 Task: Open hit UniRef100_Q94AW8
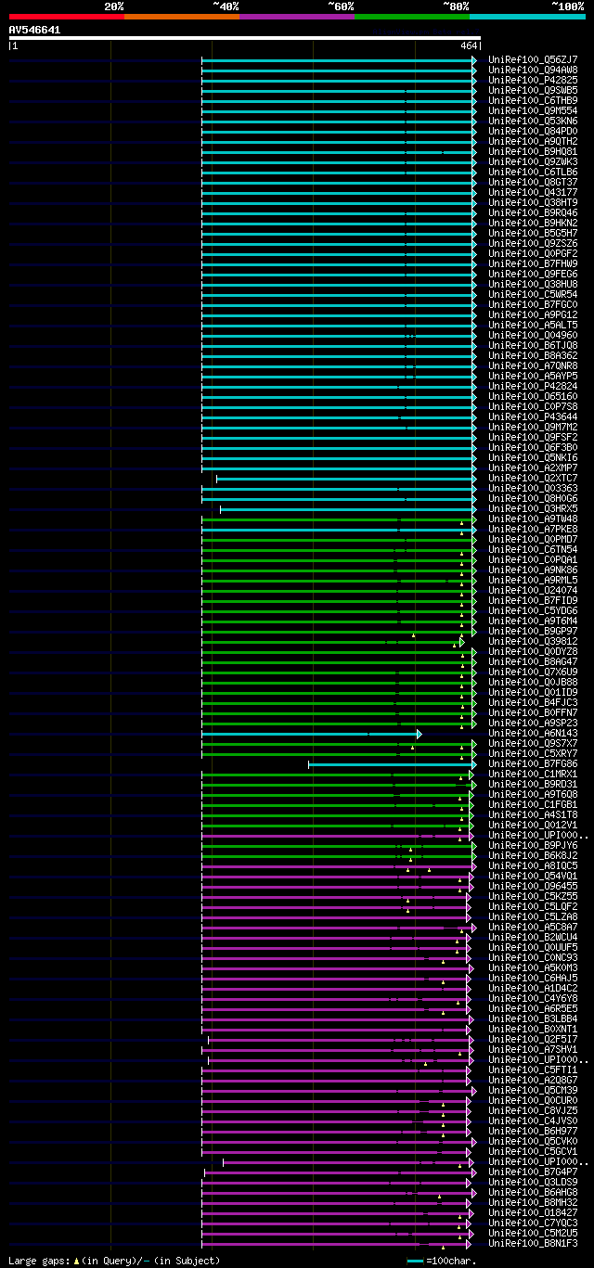click(x=533, y=70)
